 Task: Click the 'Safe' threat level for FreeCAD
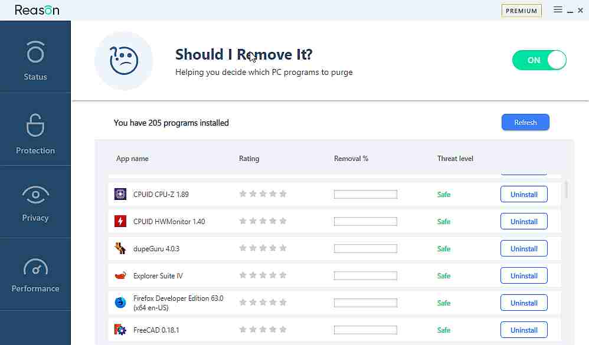(x=444, y=330)
